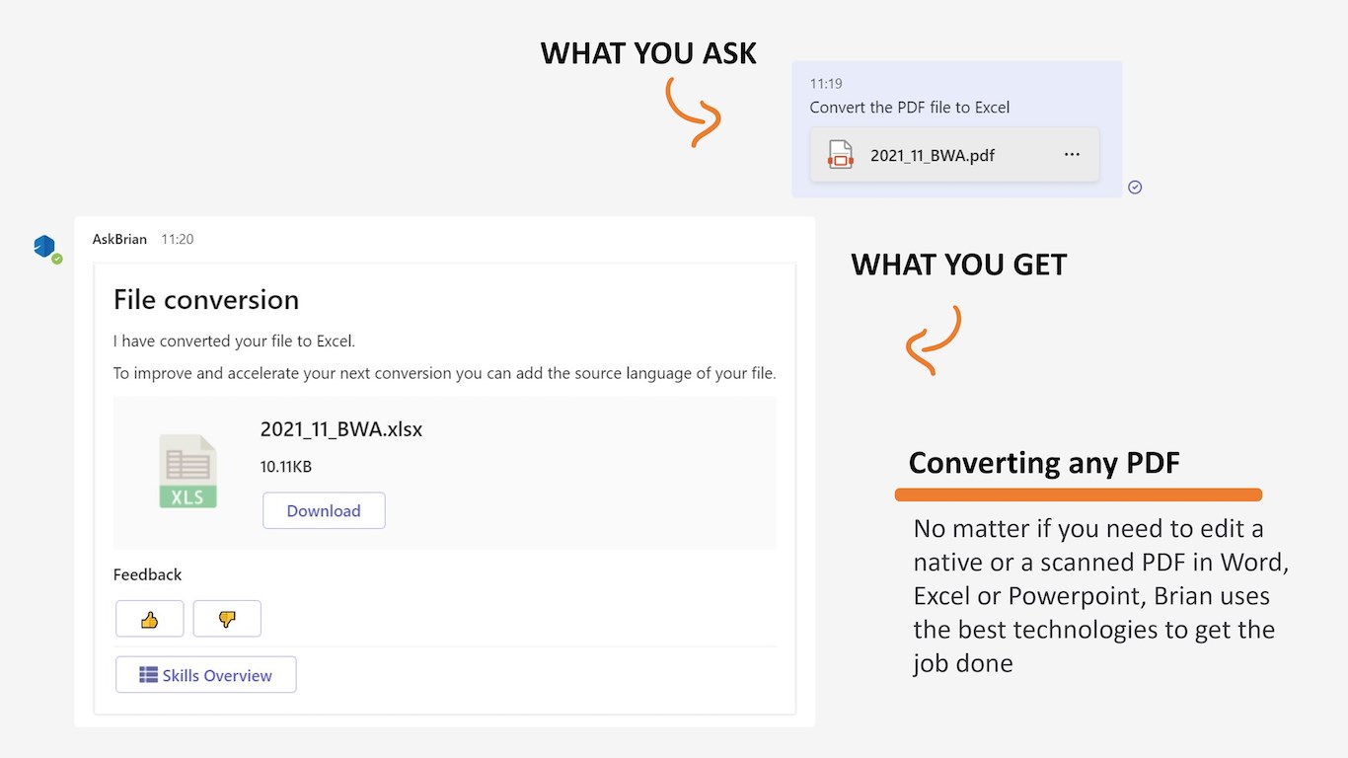Select the "Convert the PDF file to Excel" message
Viewport: 1348px width, 758px height.
pyautogui.click(x=909, y=108)
